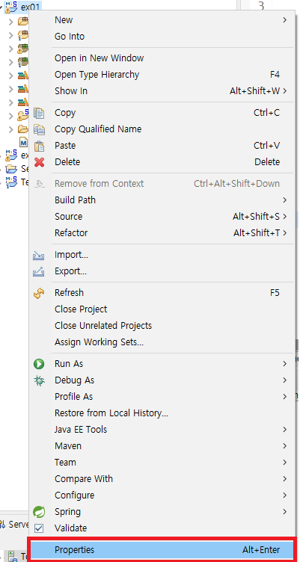Click the yellow Refresh arrows icon
300x562 pixels.
[39, 293]
